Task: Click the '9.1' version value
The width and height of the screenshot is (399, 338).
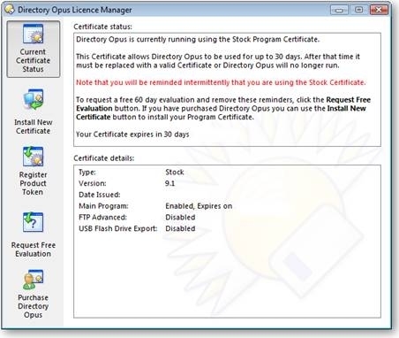Action: tap(169, 183)
